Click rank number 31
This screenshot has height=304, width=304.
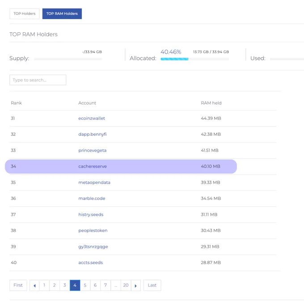pyautogui.click(x=13, y=118)
